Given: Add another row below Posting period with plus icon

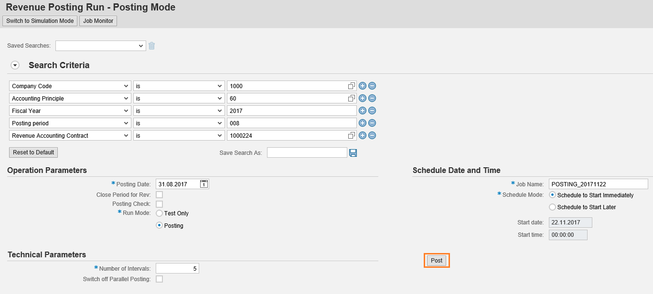Looking at the screenshot, I should coord(362,122).
